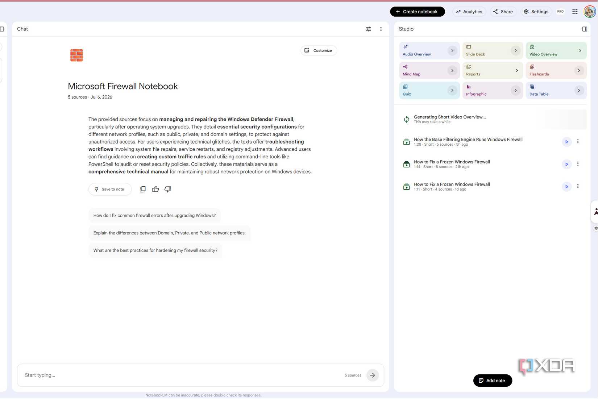598x399 pixels.
Task: Ask about Domain, Private, Public profiles
Action: pos(169,233)
